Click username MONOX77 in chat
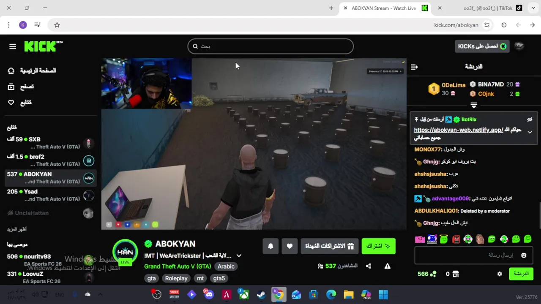The width and height of the screenshot is (541, 304). 428,149
